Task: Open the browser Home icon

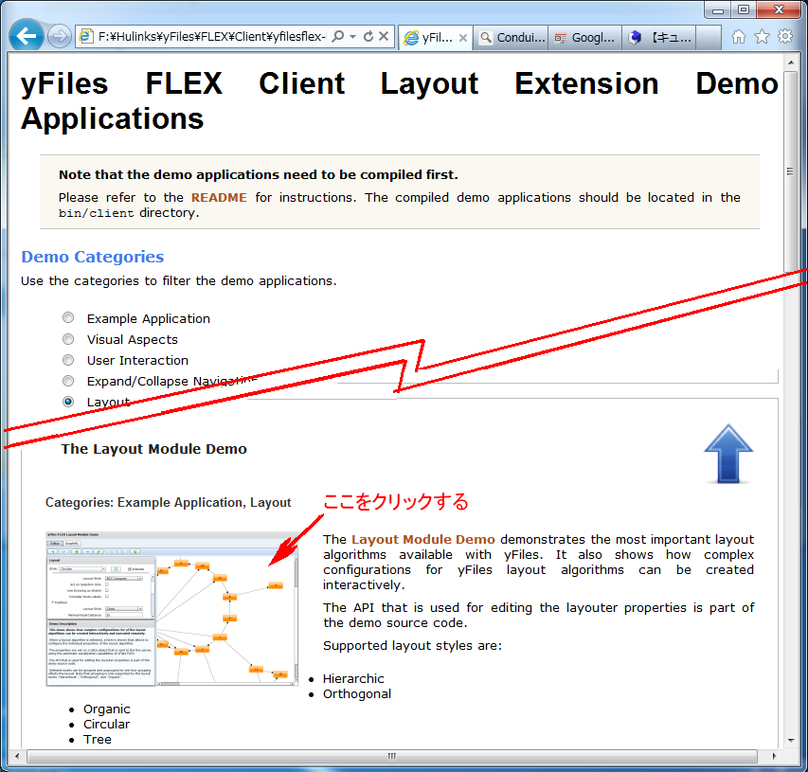Action: point(739,37)
